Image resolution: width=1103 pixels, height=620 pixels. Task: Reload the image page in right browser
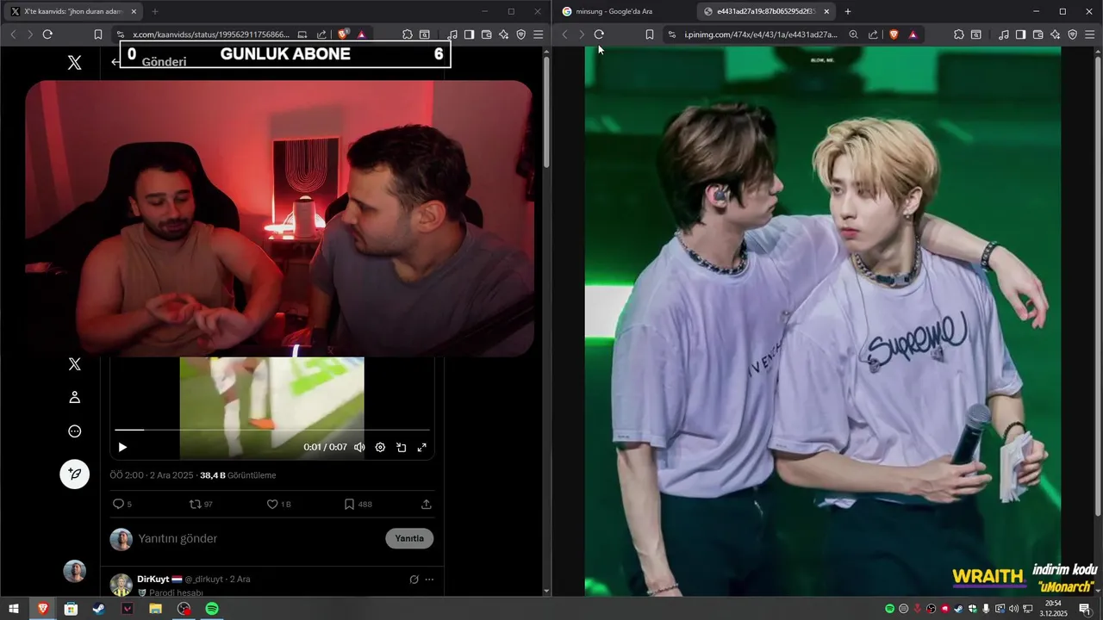(x=599, y=34)
